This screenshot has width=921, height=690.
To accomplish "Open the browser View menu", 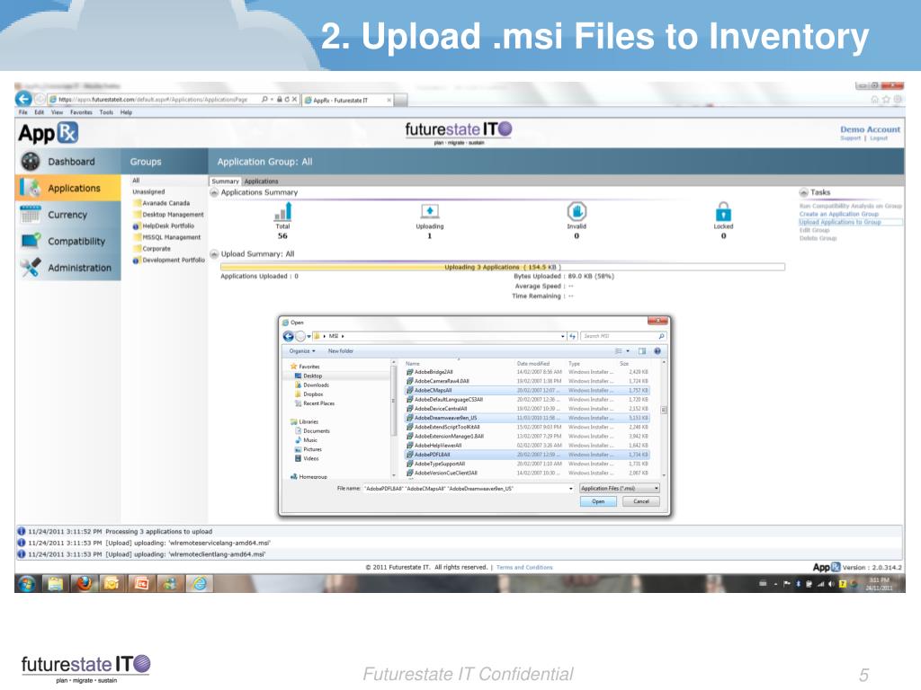I will point(57,112).
